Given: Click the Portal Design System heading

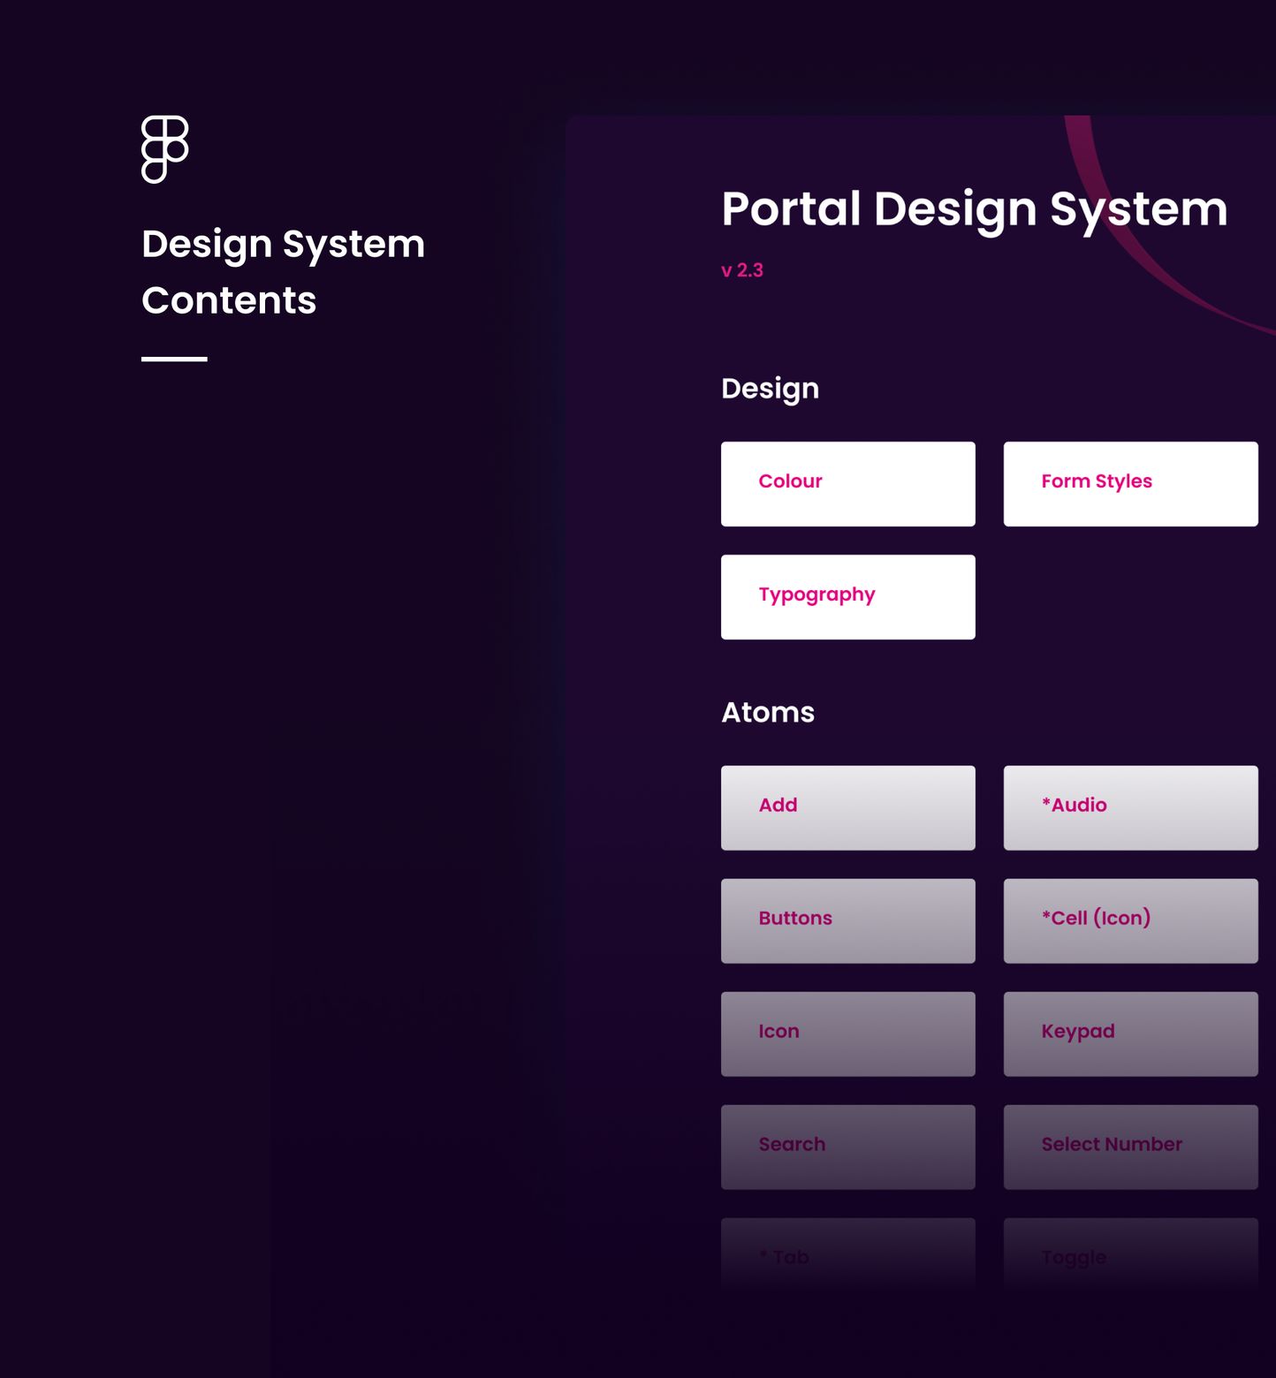Looking at the screenshot, I should 974,210.
